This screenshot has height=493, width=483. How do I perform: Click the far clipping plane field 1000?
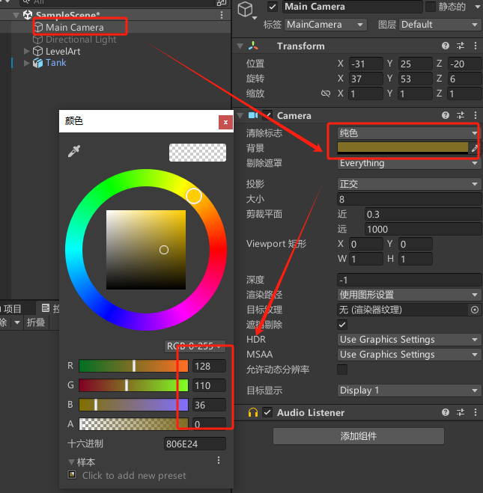coord(423,229)
